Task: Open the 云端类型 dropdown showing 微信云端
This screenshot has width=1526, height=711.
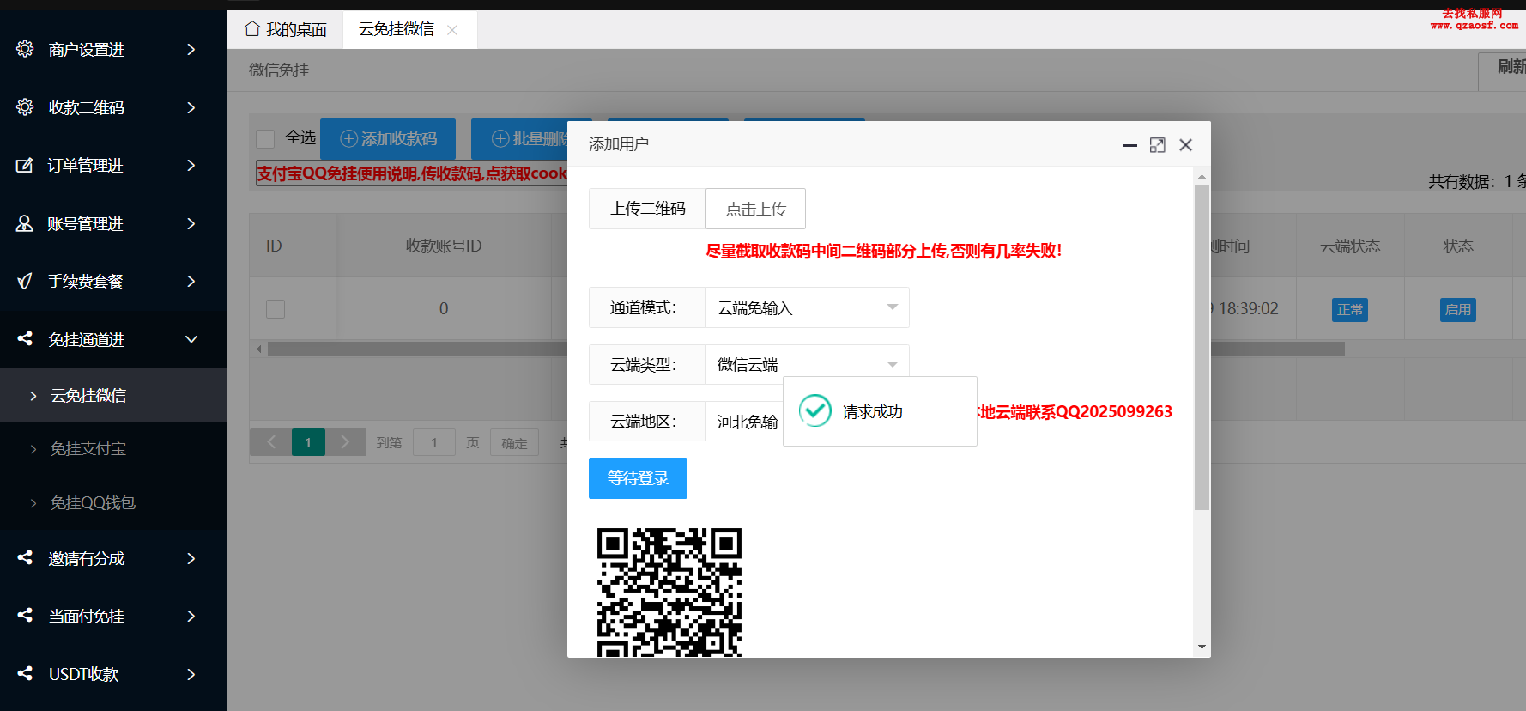Action: 807,364
